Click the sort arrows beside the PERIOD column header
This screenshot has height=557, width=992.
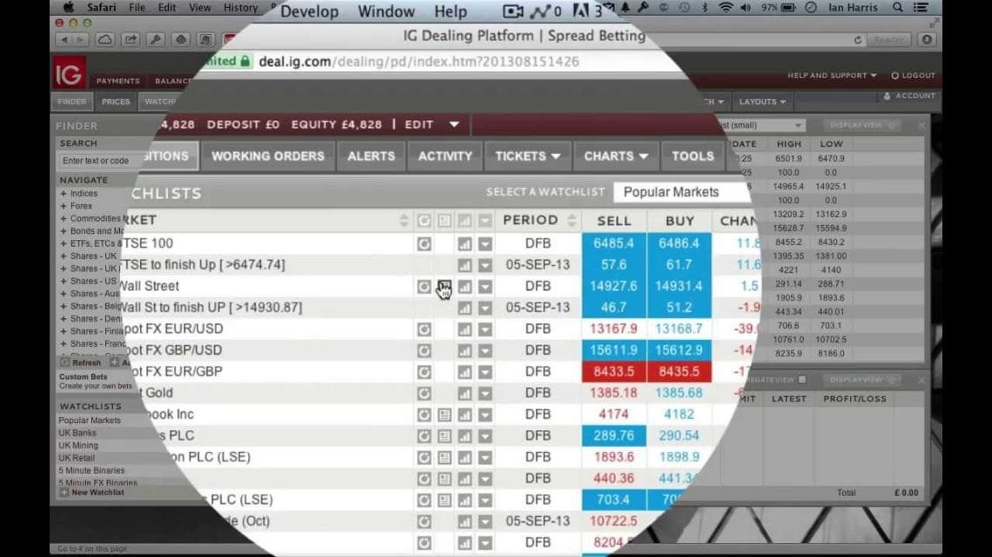pos(572,221)
